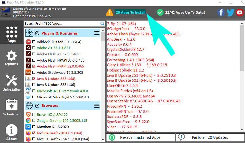Collapse the Browsers section

click(37, 106)
